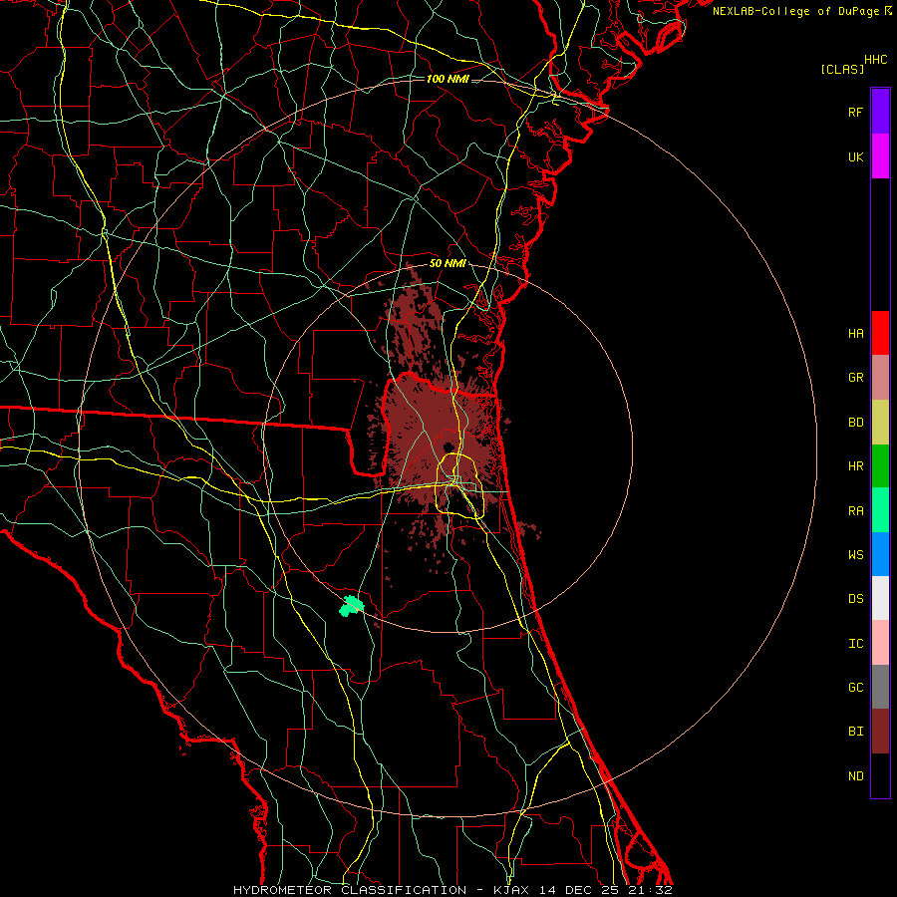Click the RA legend label

[x=855, y=511]
